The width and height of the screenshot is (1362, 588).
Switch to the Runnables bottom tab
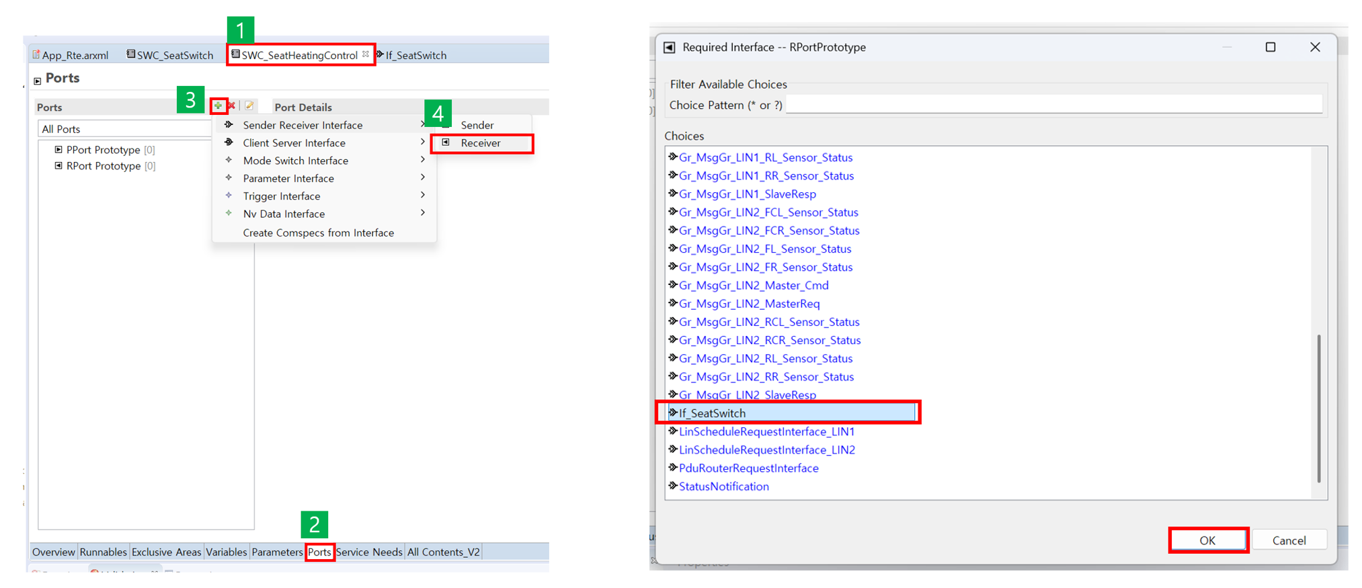click(x=103, y=552)
